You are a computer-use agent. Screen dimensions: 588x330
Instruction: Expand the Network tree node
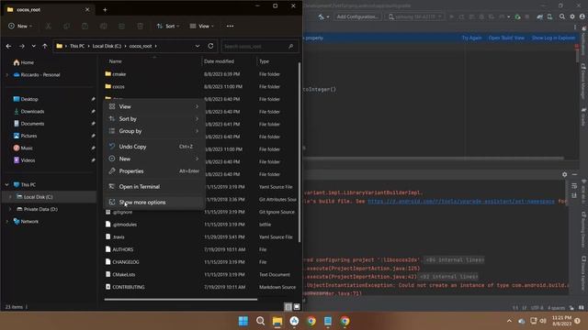click(x=6, y=222)
